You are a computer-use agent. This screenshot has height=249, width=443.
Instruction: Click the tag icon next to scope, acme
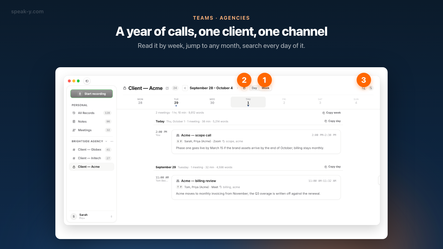224,141
